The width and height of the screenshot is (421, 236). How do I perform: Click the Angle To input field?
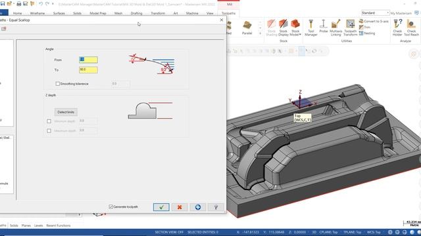(x=88, y=70)
